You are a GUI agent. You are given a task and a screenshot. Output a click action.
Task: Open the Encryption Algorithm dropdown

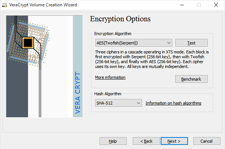[x=133, y=43]
